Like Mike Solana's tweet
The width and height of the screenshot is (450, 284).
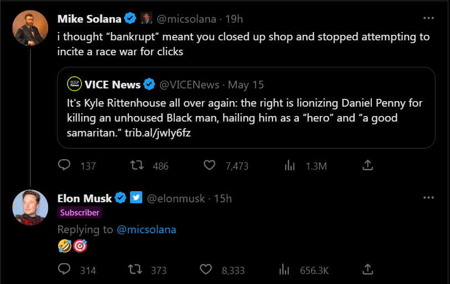coord(210,166)
